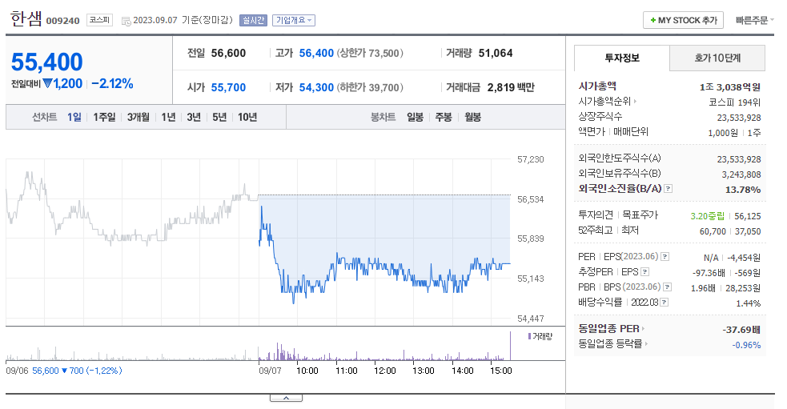Click the 거래량 value 51,064

(x=496, y=53)
